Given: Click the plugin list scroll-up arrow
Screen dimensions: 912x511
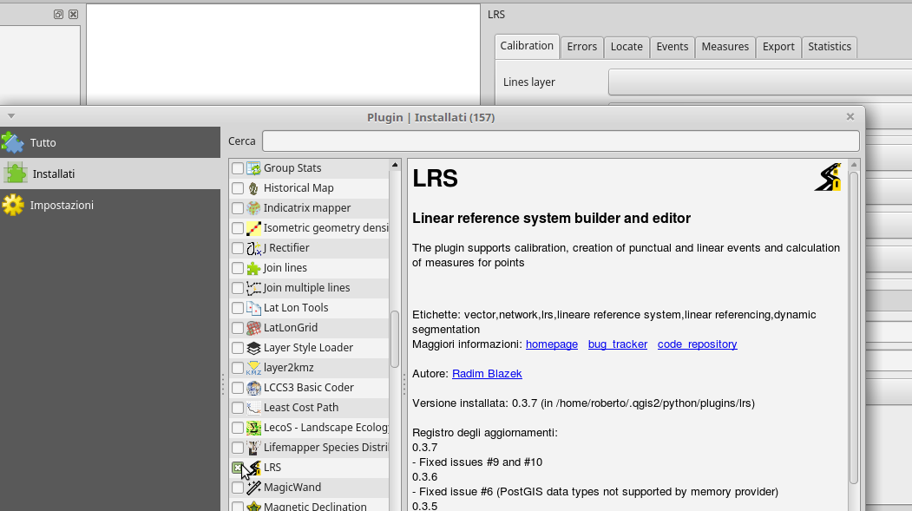Looking at the screenshot, I should click(395, 165).
